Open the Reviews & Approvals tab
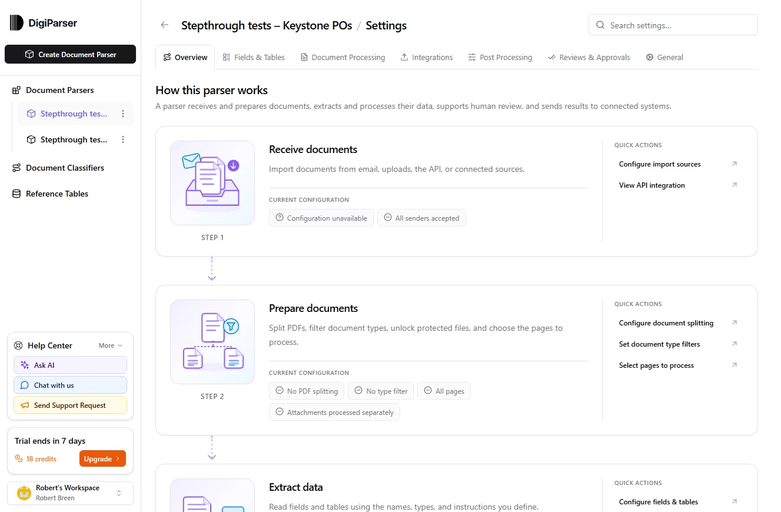Image resolution: width=781 pixels, height=512 pixels. pyautogui.click(x=589, y=57)
